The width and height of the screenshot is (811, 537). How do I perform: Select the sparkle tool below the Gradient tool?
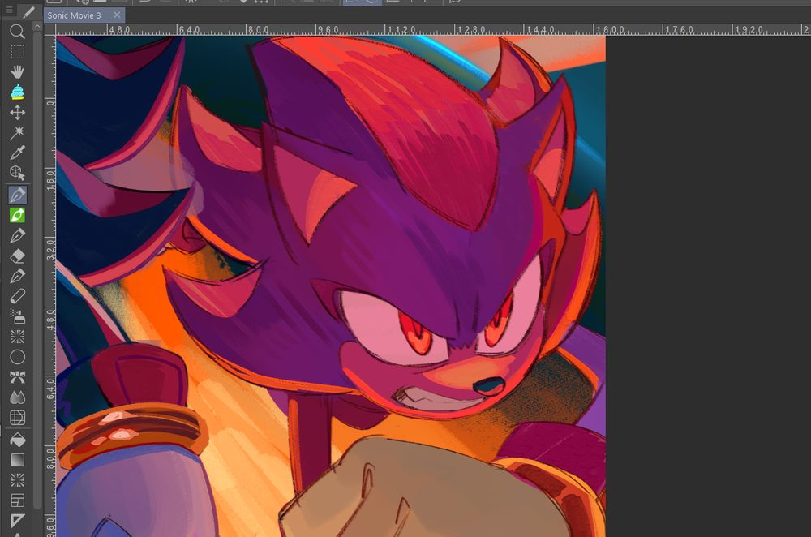(17, 480)
